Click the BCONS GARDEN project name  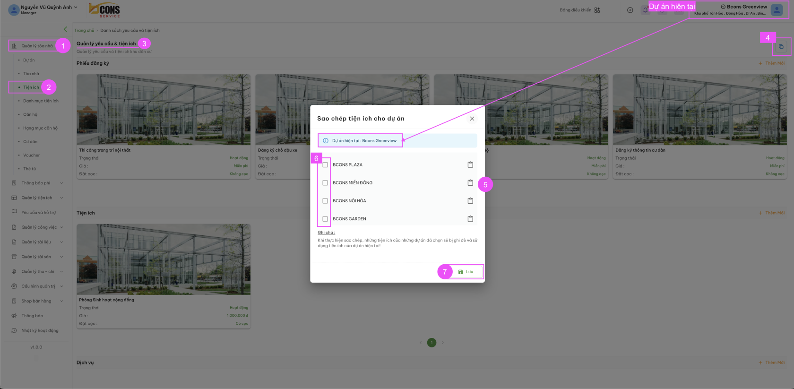coord(350,219)
